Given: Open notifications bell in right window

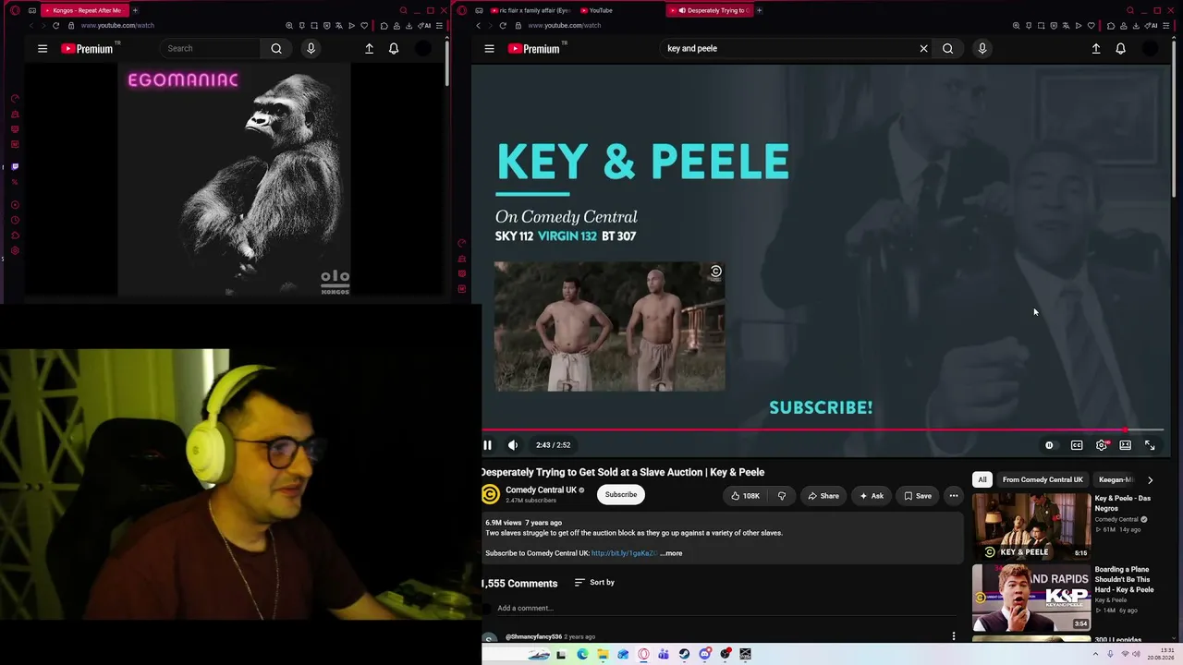Looking at the screenshot, I should pos(1121,49).
